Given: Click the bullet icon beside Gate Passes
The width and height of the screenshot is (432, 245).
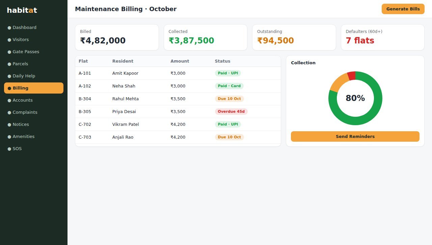Looking at the screenshot, I should coord(9,52).
